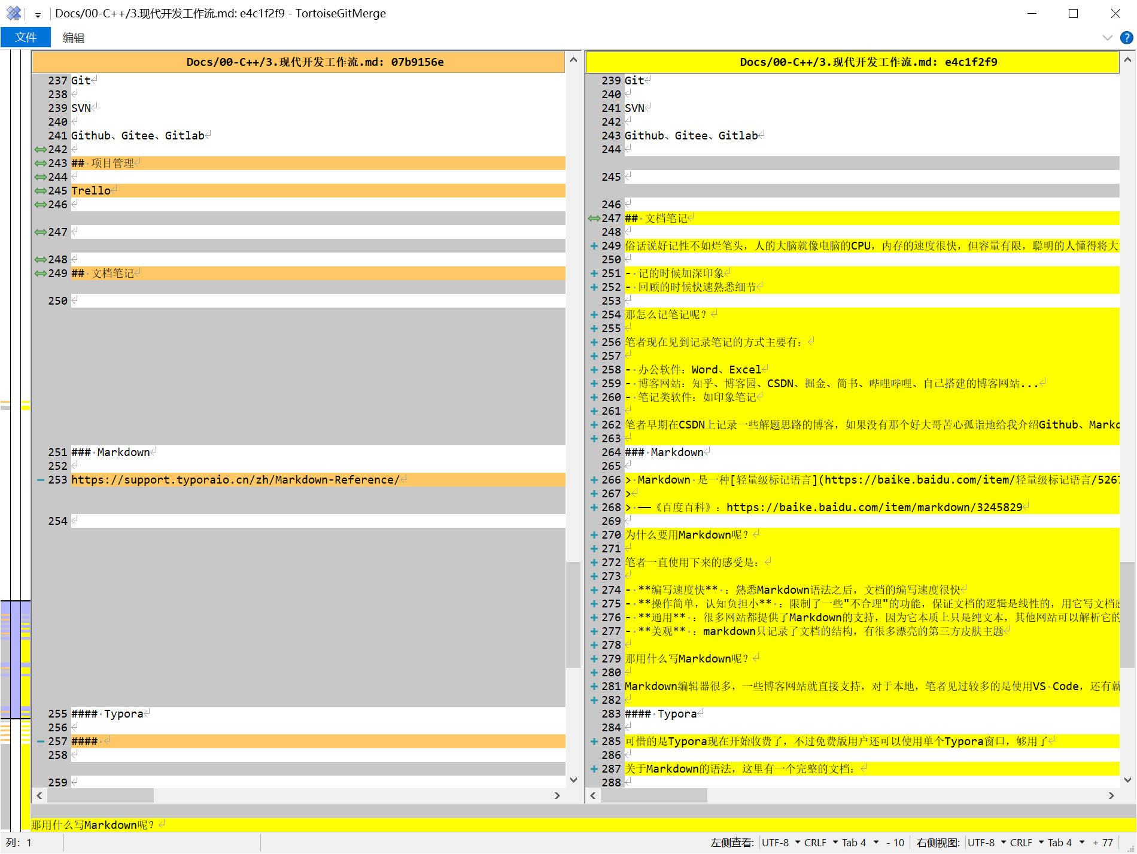The width and height of the screenshot is (1137, 854).
Task: Open the 文件 (File) ribbon tab
Action: [x=26, y=37]
